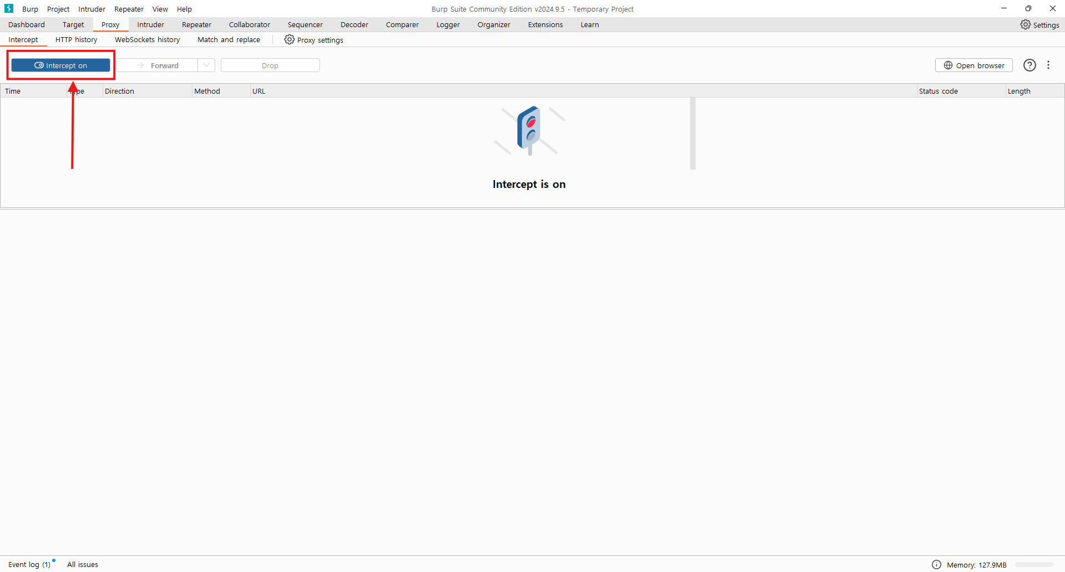Open the Logger tab
This screenshot has width=1065, height=572.
[448, 24]
